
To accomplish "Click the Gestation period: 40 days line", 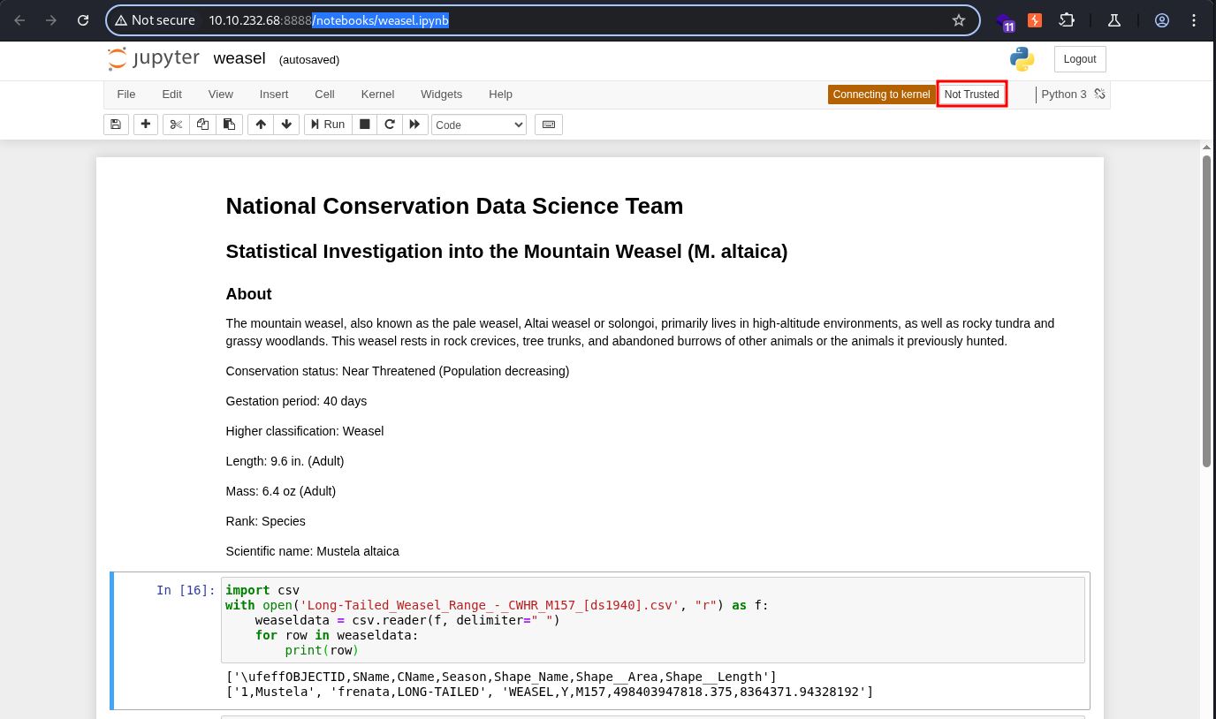I will tap(296, 401).
